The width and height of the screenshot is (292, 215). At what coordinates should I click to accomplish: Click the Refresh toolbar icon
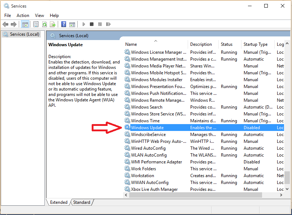point(44,24)
